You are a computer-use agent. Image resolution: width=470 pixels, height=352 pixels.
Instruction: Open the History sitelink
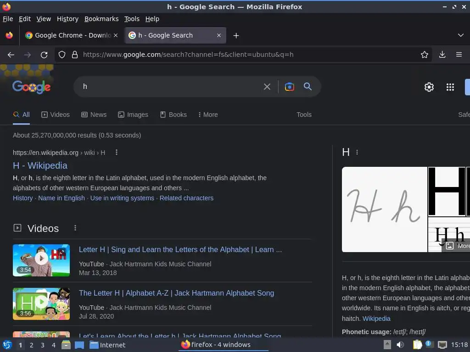[x=23, y=198]
